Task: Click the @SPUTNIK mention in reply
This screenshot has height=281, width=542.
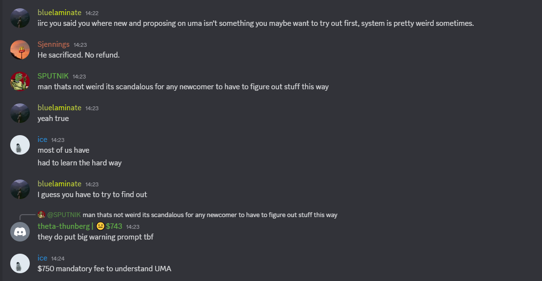Action: [x=64, y=215]
